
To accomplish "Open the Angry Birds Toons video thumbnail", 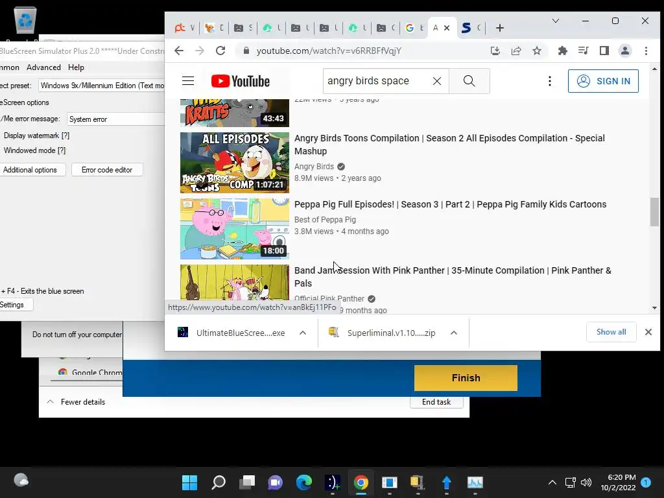I will [235, 163].
